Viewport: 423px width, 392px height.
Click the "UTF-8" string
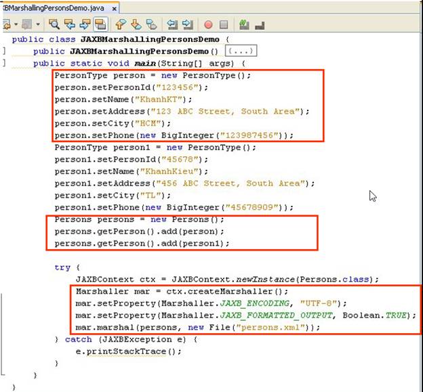[319, 303]
